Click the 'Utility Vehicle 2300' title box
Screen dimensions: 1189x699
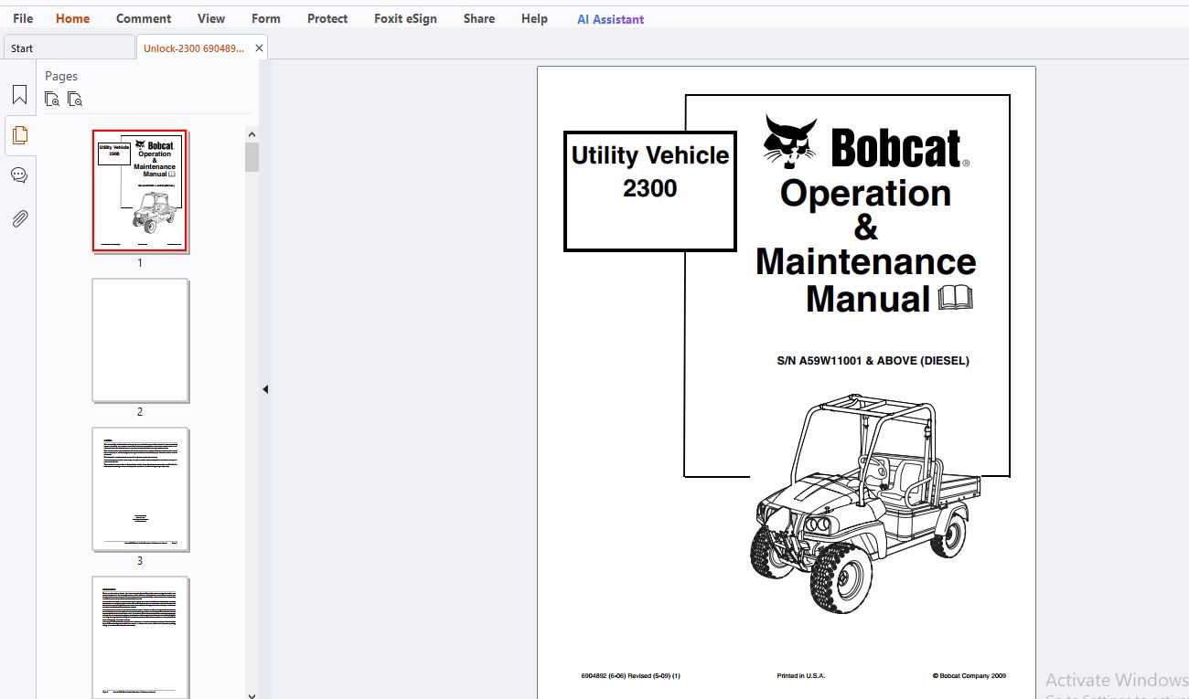point(650,191)
